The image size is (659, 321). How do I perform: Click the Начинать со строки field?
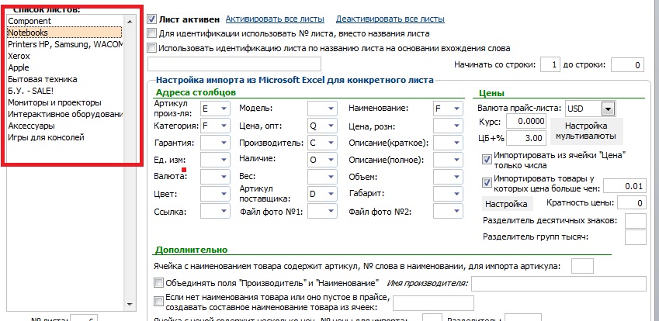(550, 65)
